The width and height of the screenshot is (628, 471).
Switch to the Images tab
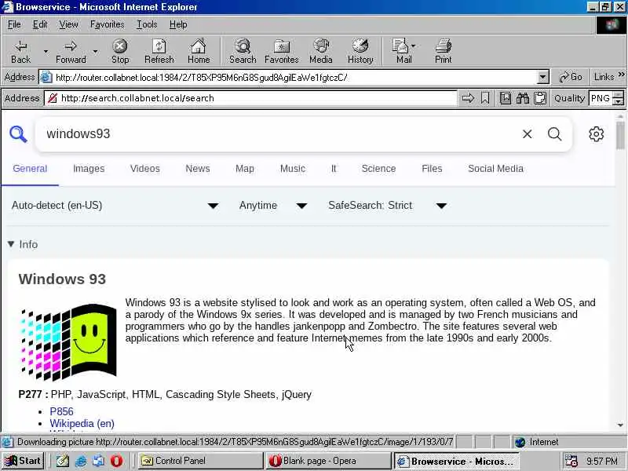(89, 169)
